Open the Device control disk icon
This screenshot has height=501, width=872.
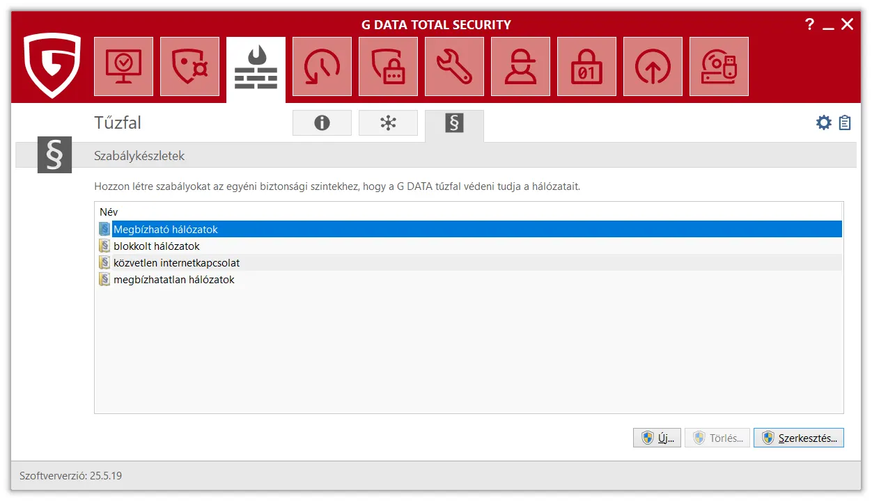[719, 67]
